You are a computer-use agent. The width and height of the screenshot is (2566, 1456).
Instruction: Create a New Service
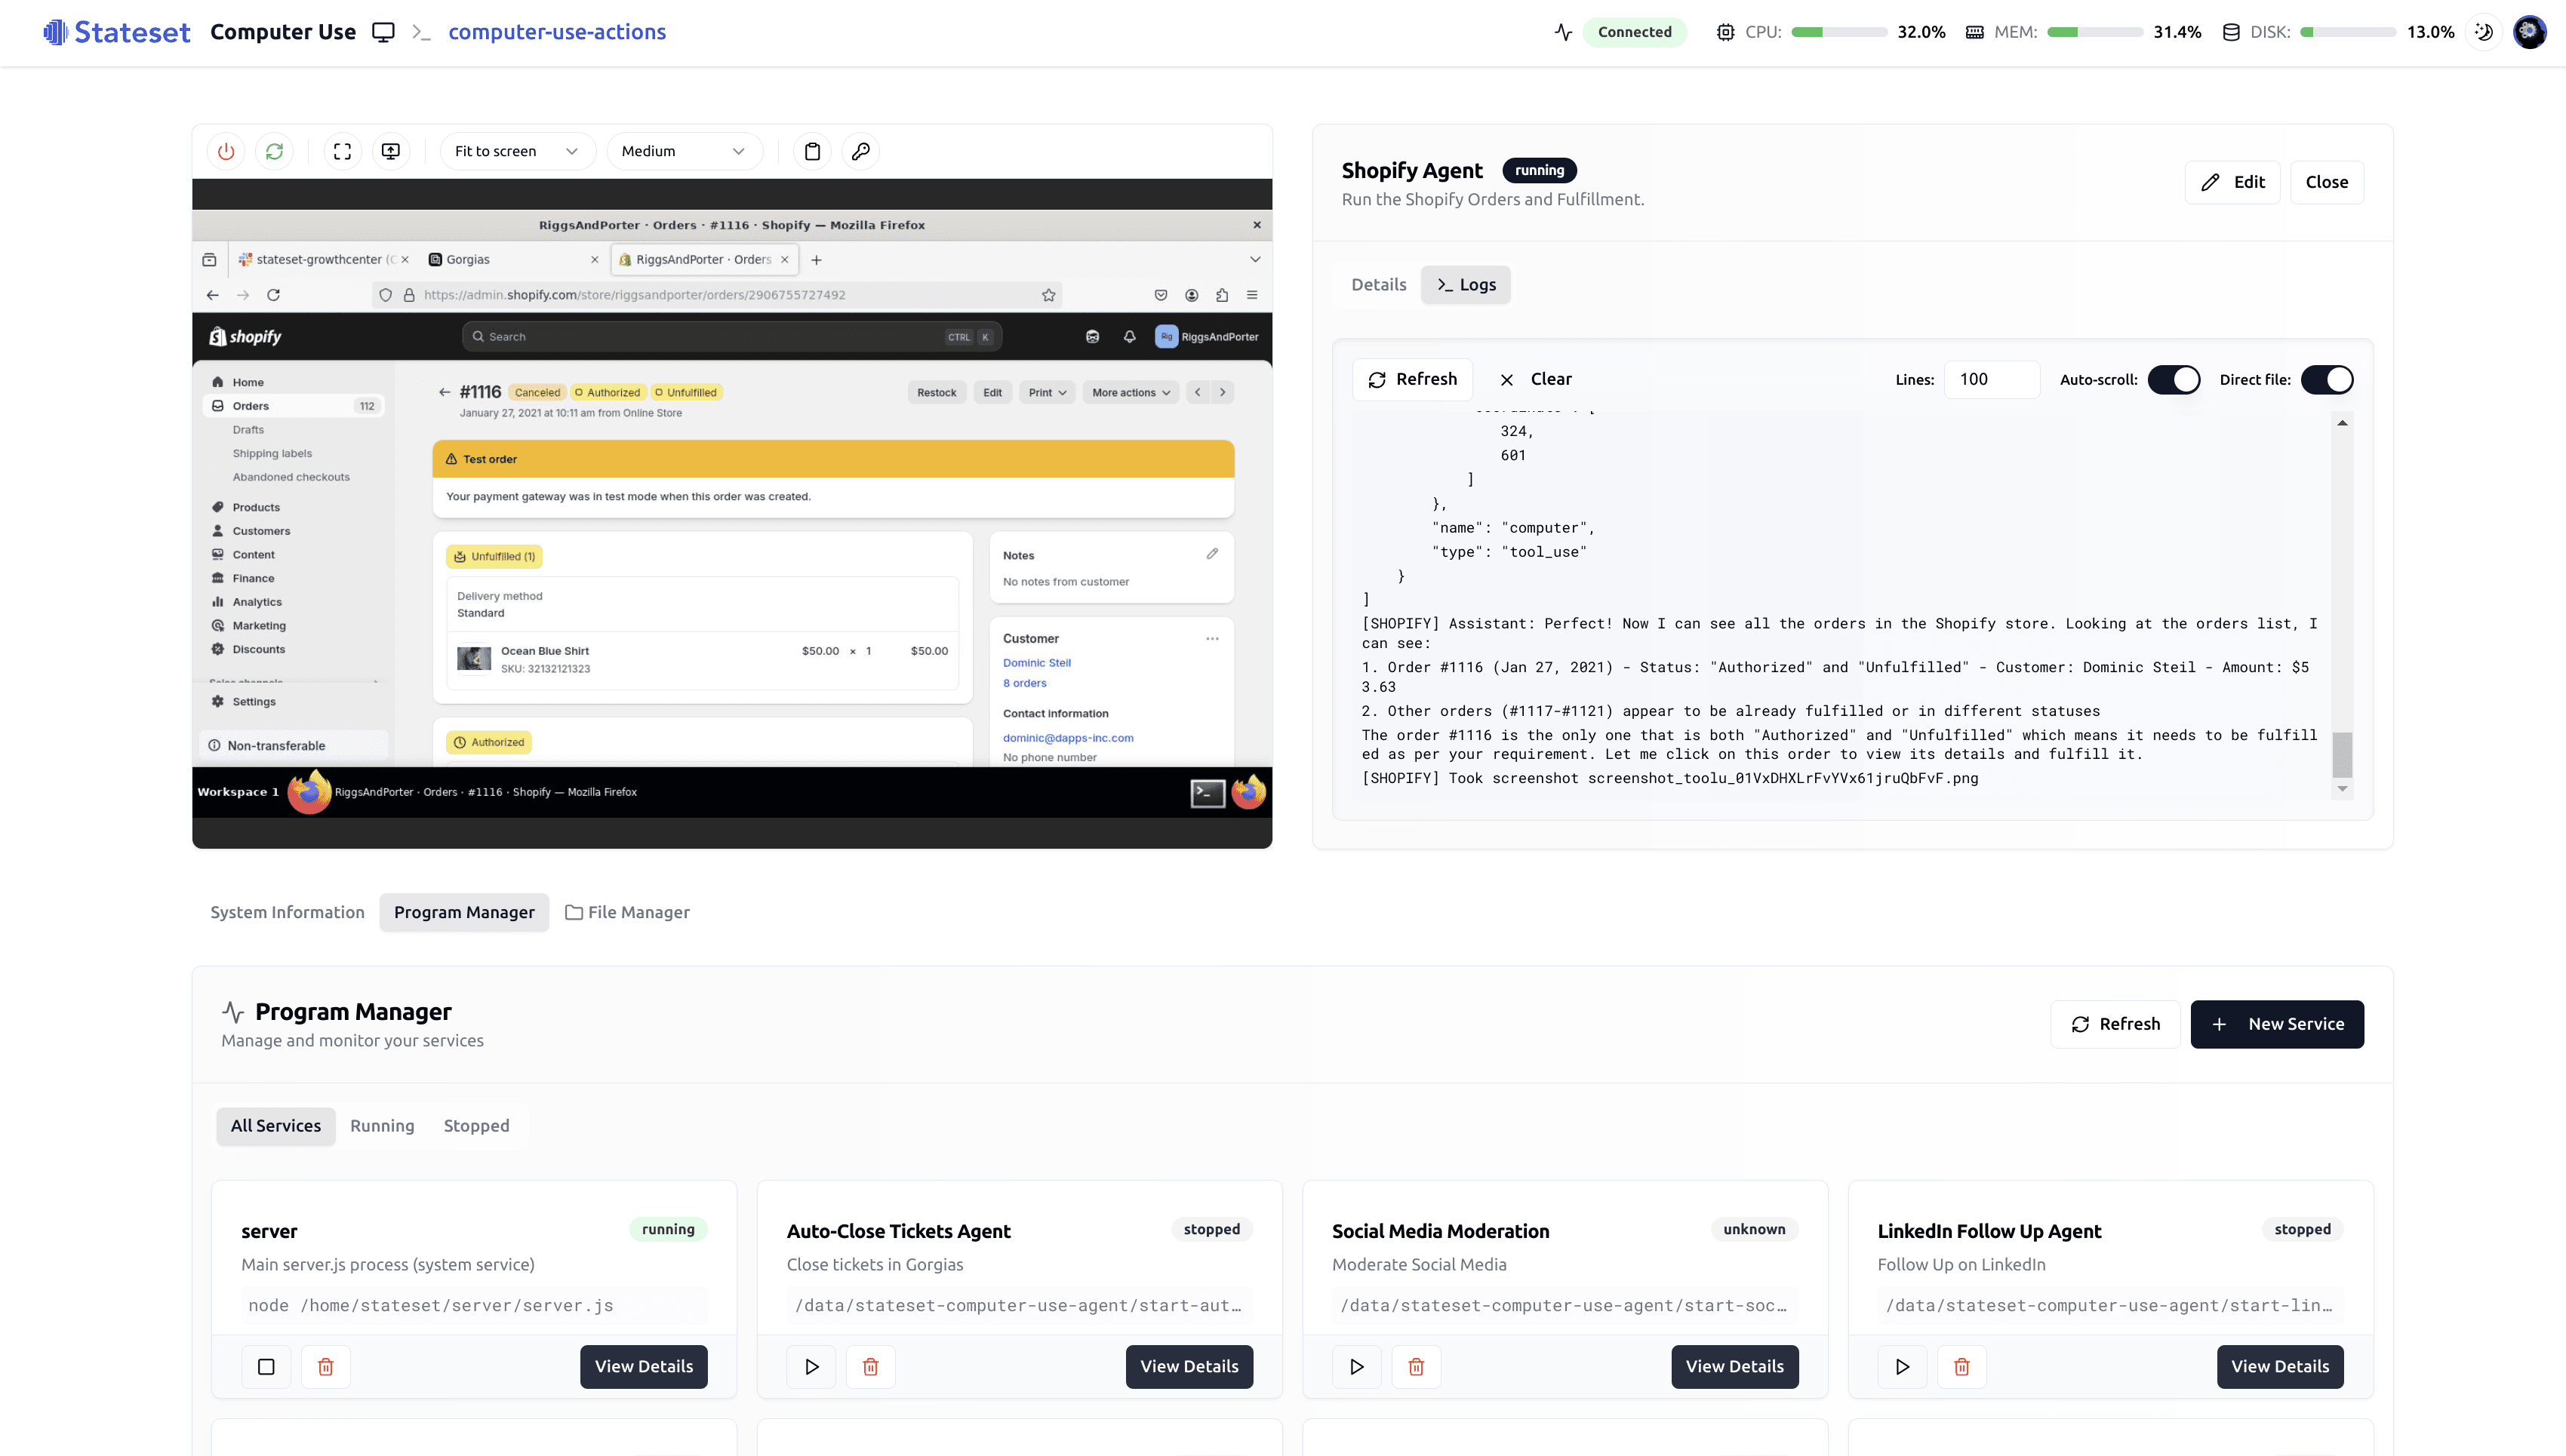2277,1024
